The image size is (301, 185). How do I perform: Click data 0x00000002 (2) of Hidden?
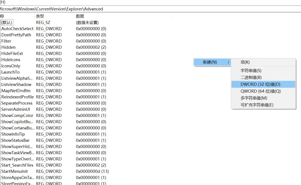pos(91,47)
